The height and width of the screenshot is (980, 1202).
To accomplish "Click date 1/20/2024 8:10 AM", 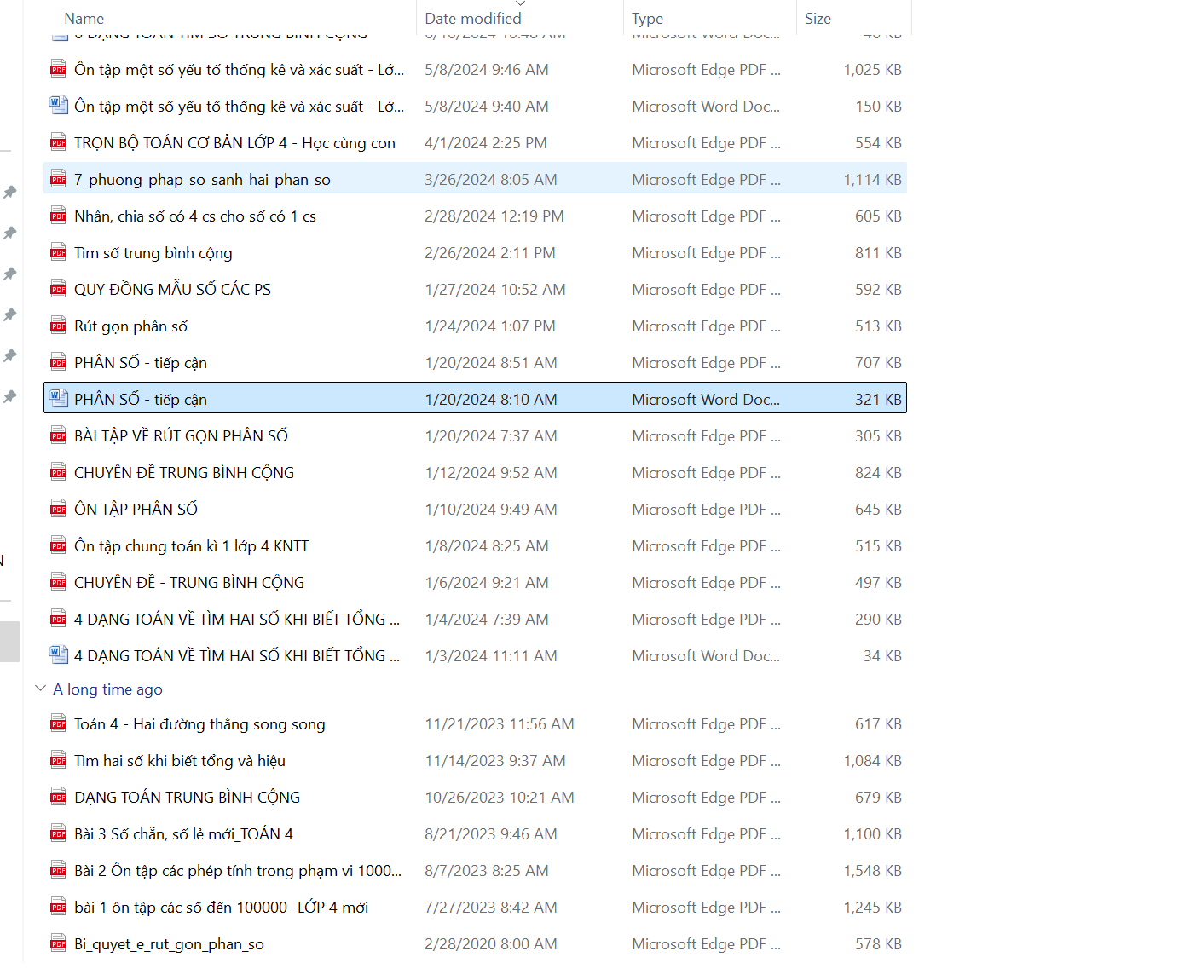I will [x=491, y=400].
